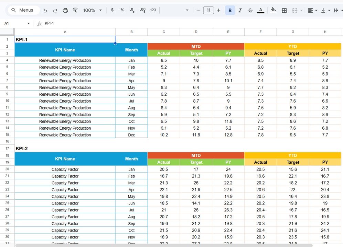
Task: Increase decimal places
Action: [142, 10]
